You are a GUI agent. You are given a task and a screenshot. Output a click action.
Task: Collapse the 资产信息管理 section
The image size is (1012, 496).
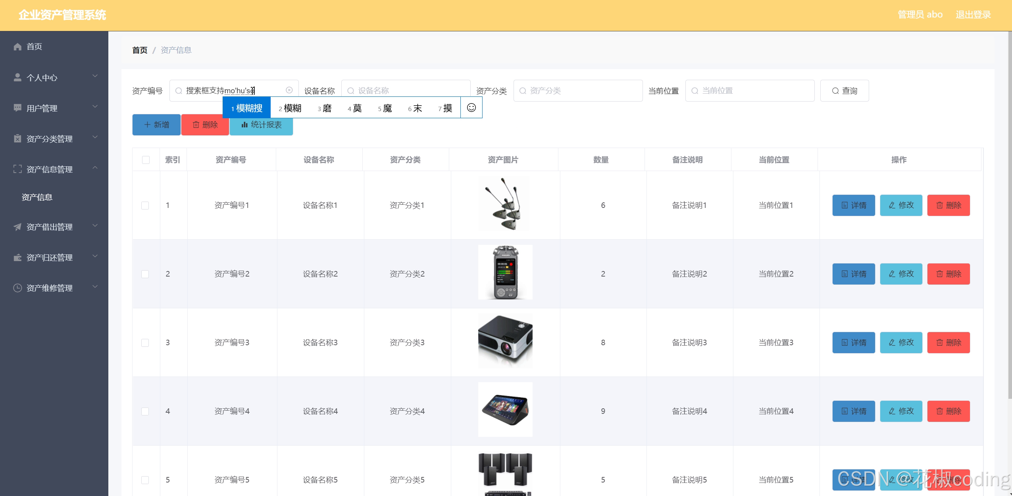pos(94,168)
